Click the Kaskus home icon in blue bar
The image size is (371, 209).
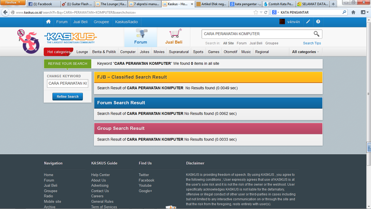click(48, 22)
